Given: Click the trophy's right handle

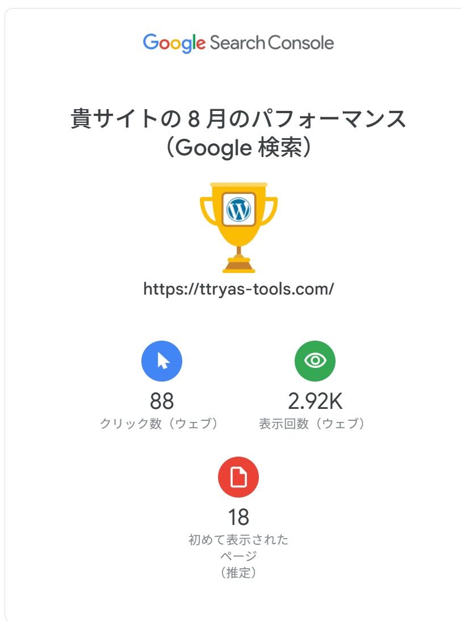Looking at the screenshot, I should click(x=270, y=210).
